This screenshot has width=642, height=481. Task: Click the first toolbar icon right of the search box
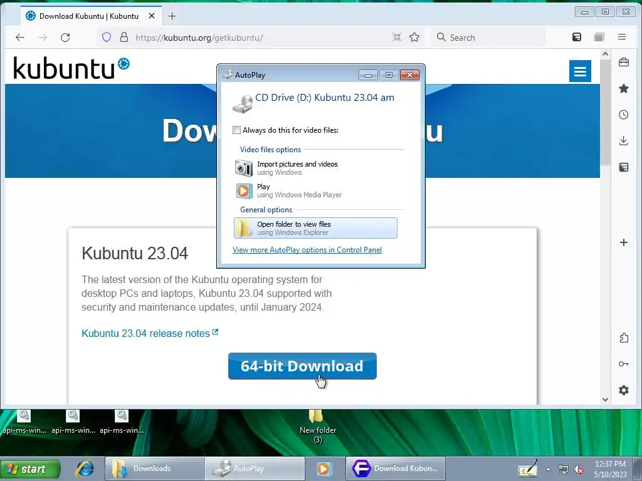click(x=577, y=37)
